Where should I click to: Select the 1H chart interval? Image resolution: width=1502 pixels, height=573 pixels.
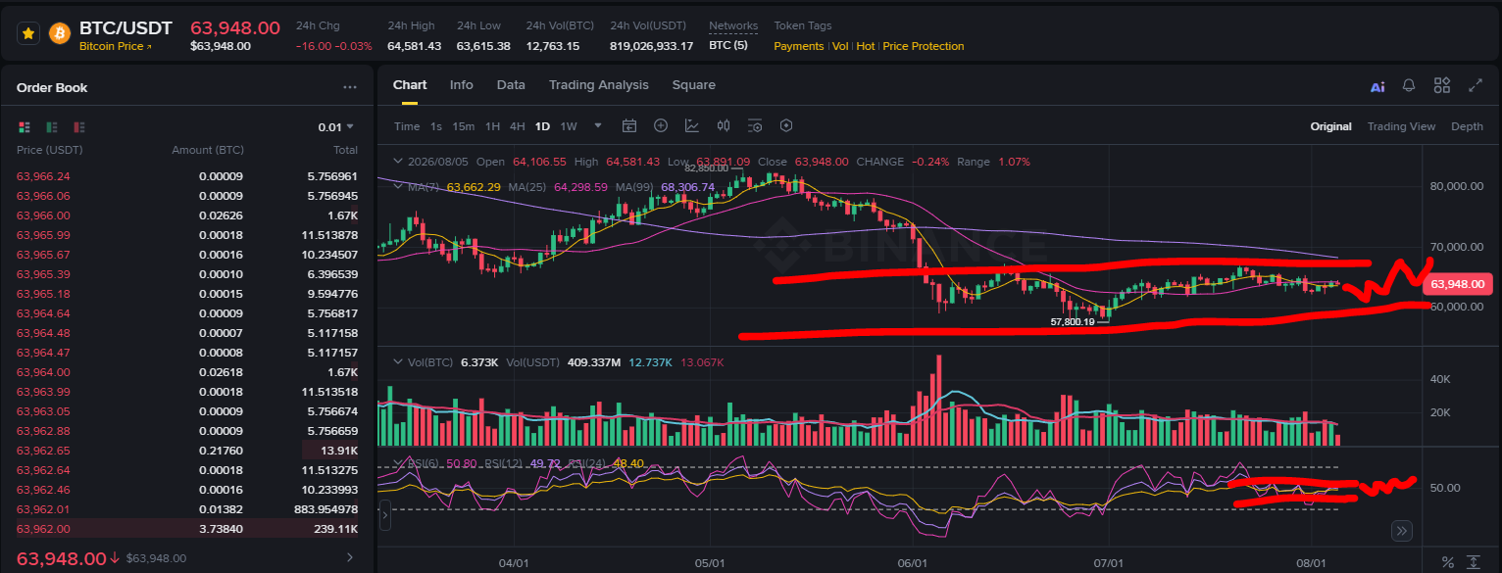pyautogui.click(x=492, y=126)
